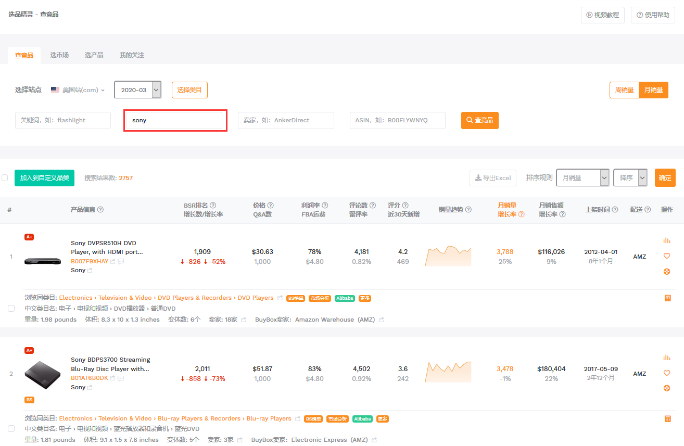Open DVD Players & Recorders category link

[195, 298]
